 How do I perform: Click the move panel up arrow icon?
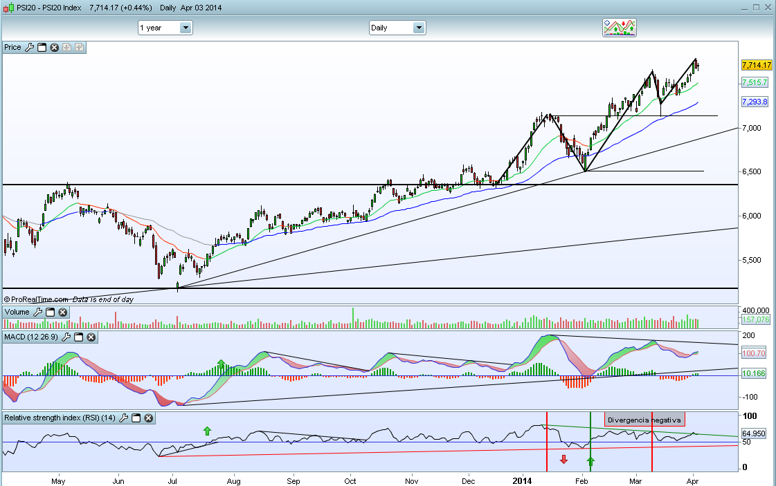click(79, 48)
